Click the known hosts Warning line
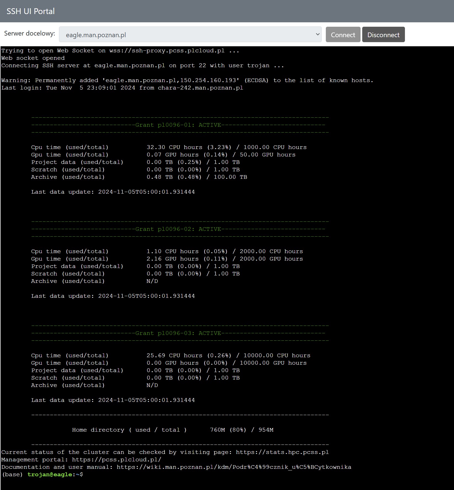This screenshot has height=490, width=454. 187,80
